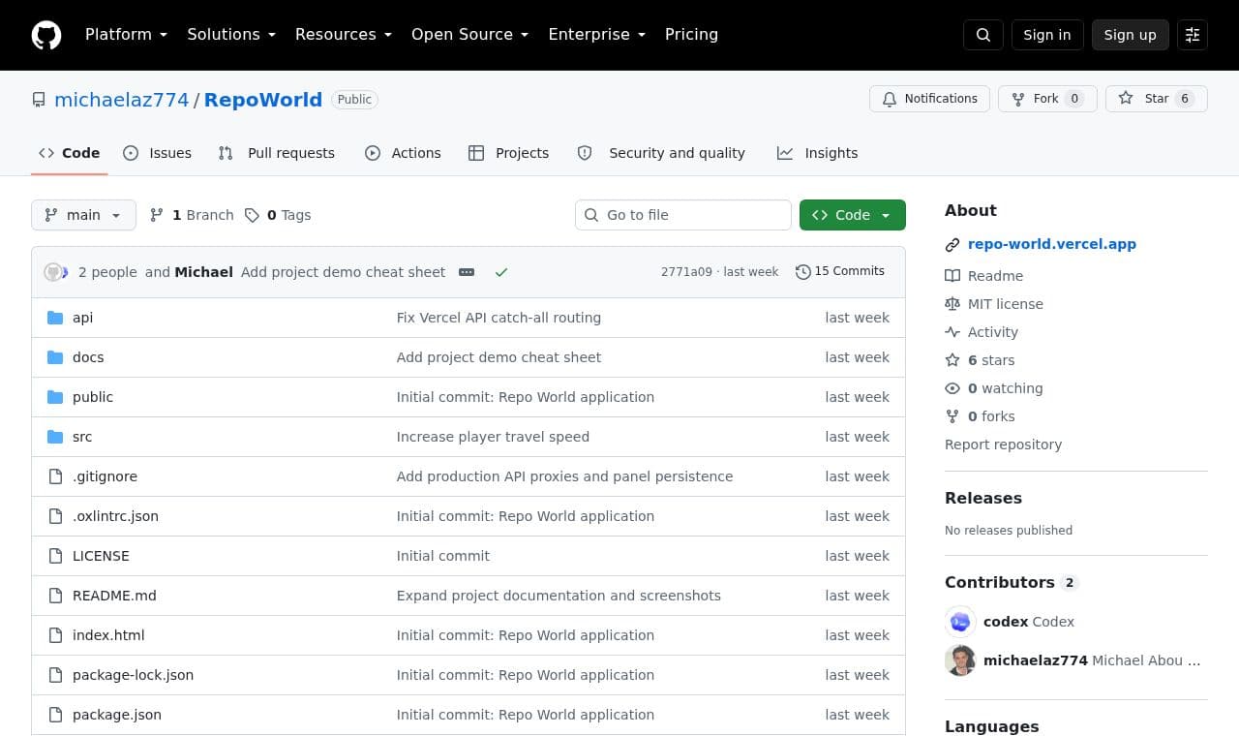The width and height of the screenshot is (1239, 736).
Task: Switch to the Issues tab
Action: click(158, 153)
